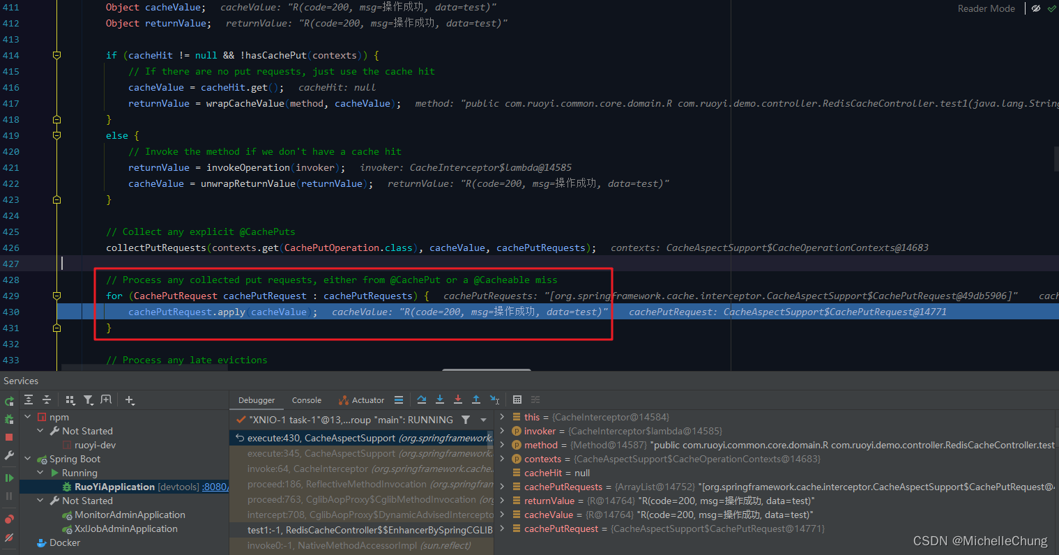Click Step Out in the debugger toolbar
1059x555 pixels.
476,400
